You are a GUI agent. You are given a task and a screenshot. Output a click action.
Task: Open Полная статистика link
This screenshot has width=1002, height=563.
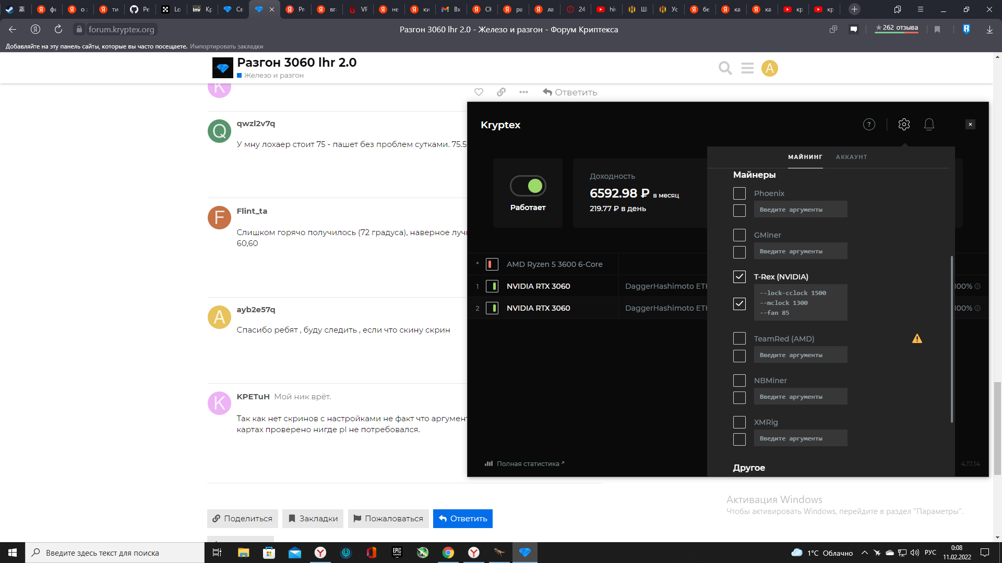pos(524,463)
